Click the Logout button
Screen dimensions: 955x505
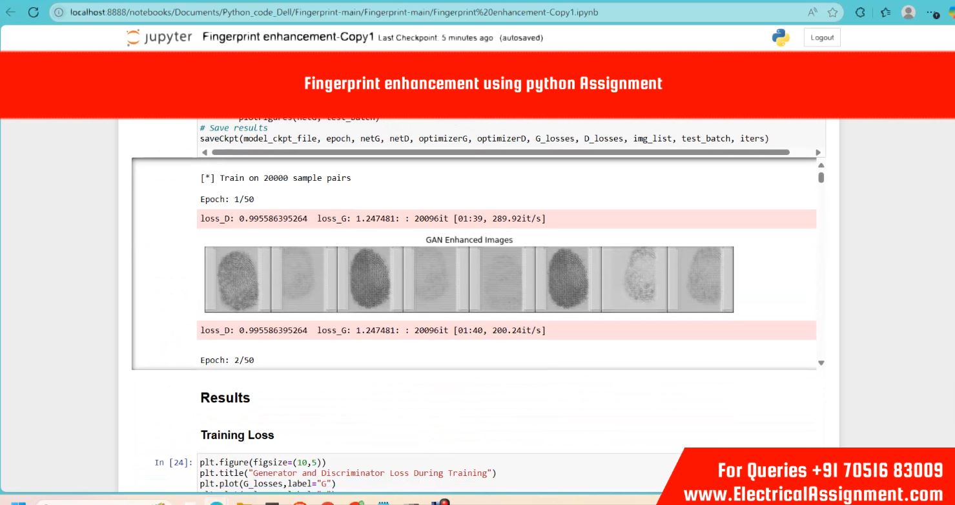pyautogui.click(x=822, y=37)
